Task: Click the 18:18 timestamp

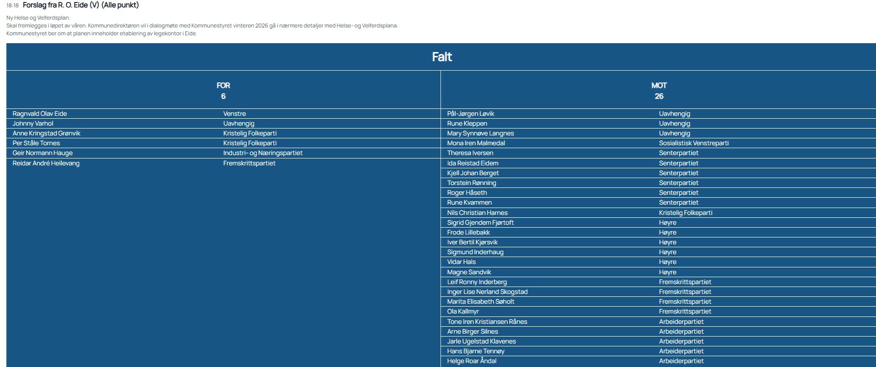Action: (x=13, y=6)
